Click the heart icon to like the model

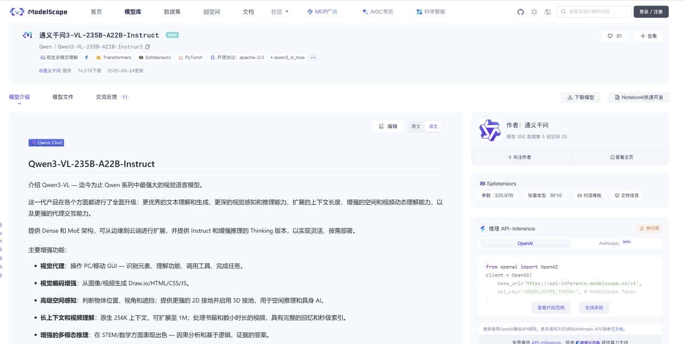pos(610,36)
